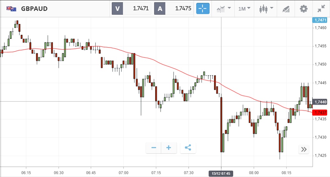Click the 08:00 time axis label
The height and width of the screenshot is (177, 330).
(254, 173)
